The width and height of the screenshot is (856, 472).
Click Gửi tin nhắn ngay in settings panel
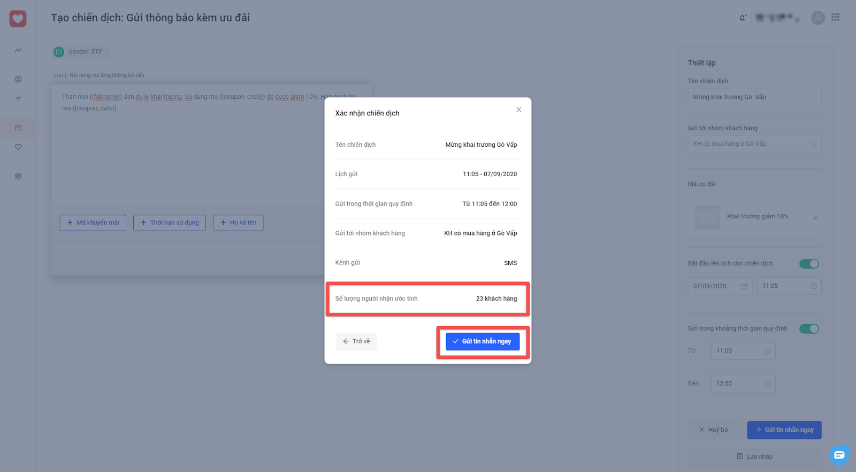[784, 430]
